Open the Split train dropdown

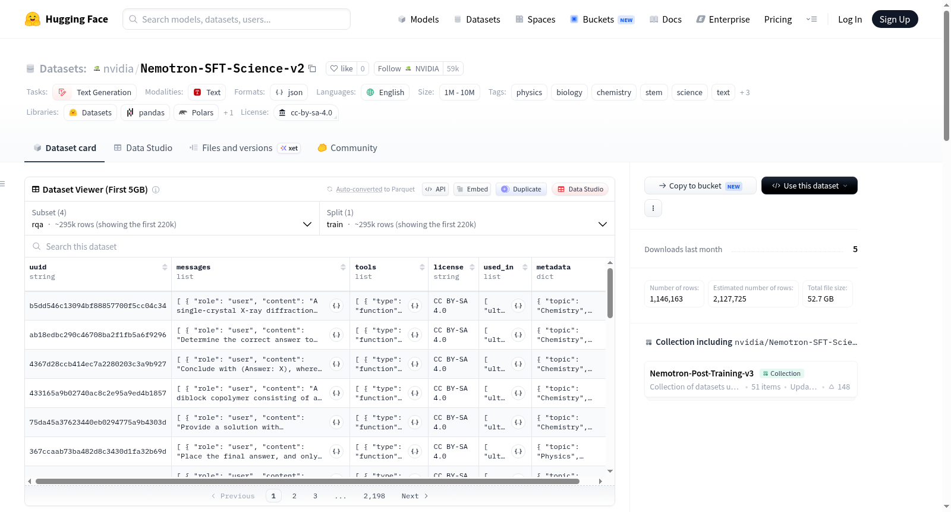pyautogui.click(x=467, y=218)
